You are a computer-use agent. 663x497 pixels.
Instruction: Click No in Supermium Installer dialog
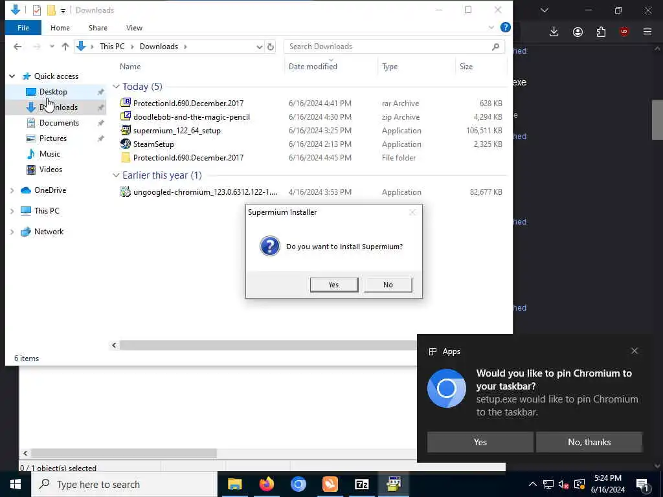point(388,285)
